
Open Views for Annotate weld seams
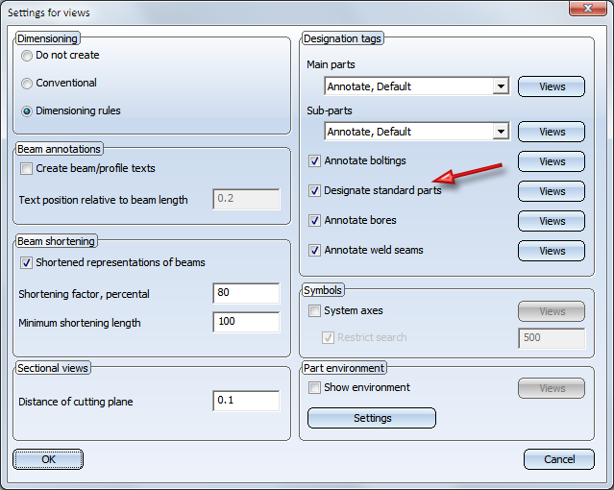point(552,251)
